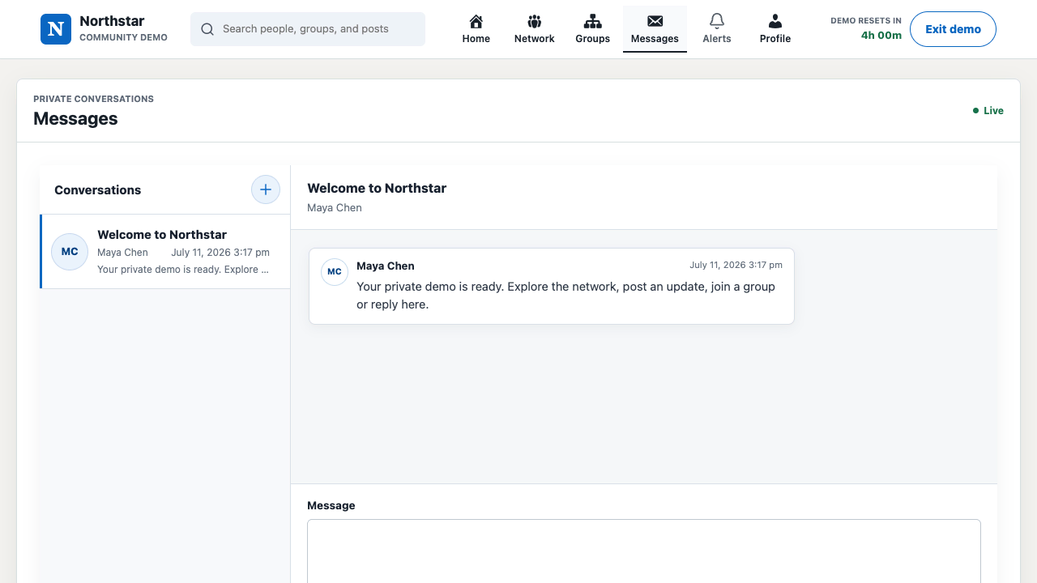
Task: Focus the search people, groups, and posts field
Action: click(308, 29)
